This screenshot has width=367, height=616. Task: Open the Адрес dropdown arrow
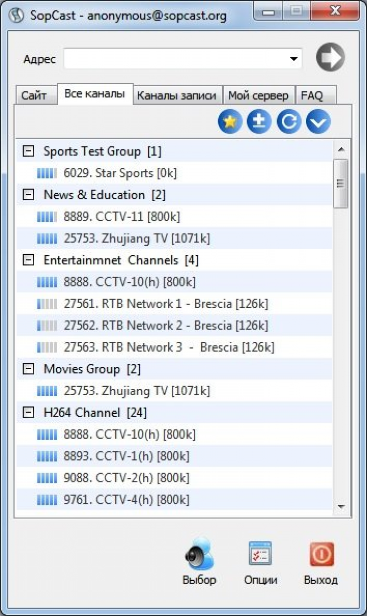(x=294, y=59)
